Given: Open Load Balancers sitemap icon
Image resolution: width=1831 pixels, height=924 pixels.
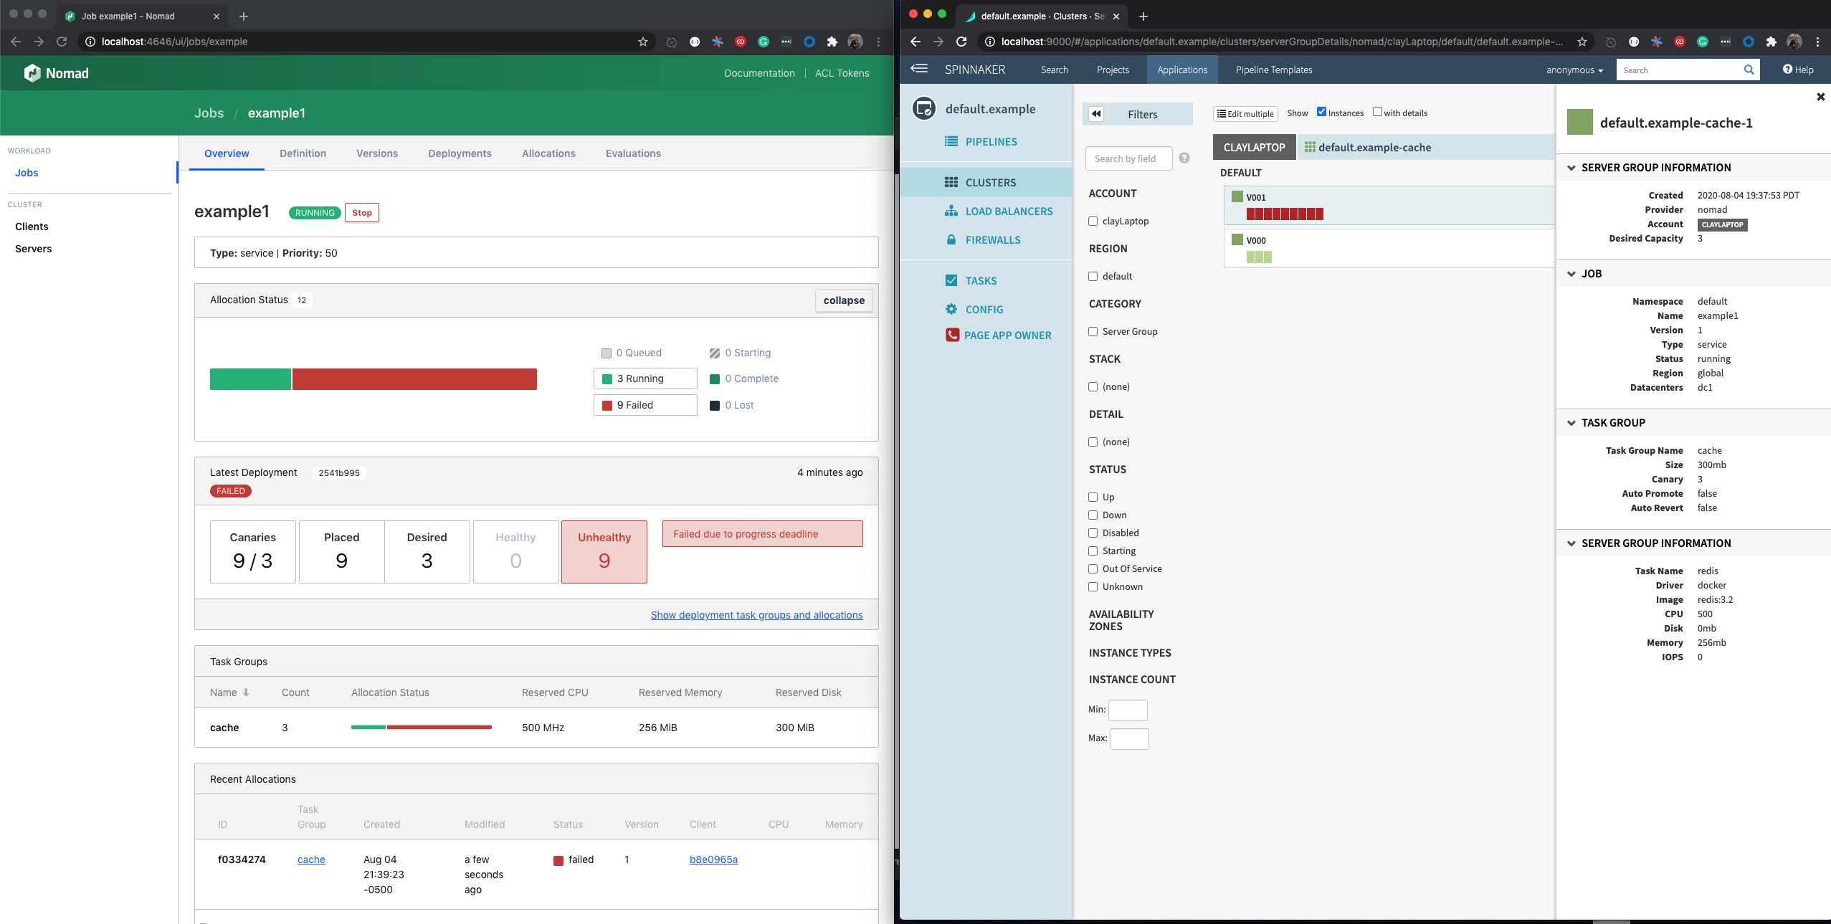Looking at the screenshot, I should click(x=951, y=211).
